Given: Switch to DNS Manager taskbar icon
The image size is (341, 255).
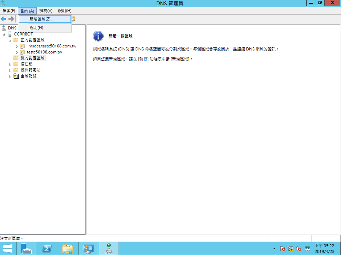Looking at the screenshot, I should tap(109, 249).
